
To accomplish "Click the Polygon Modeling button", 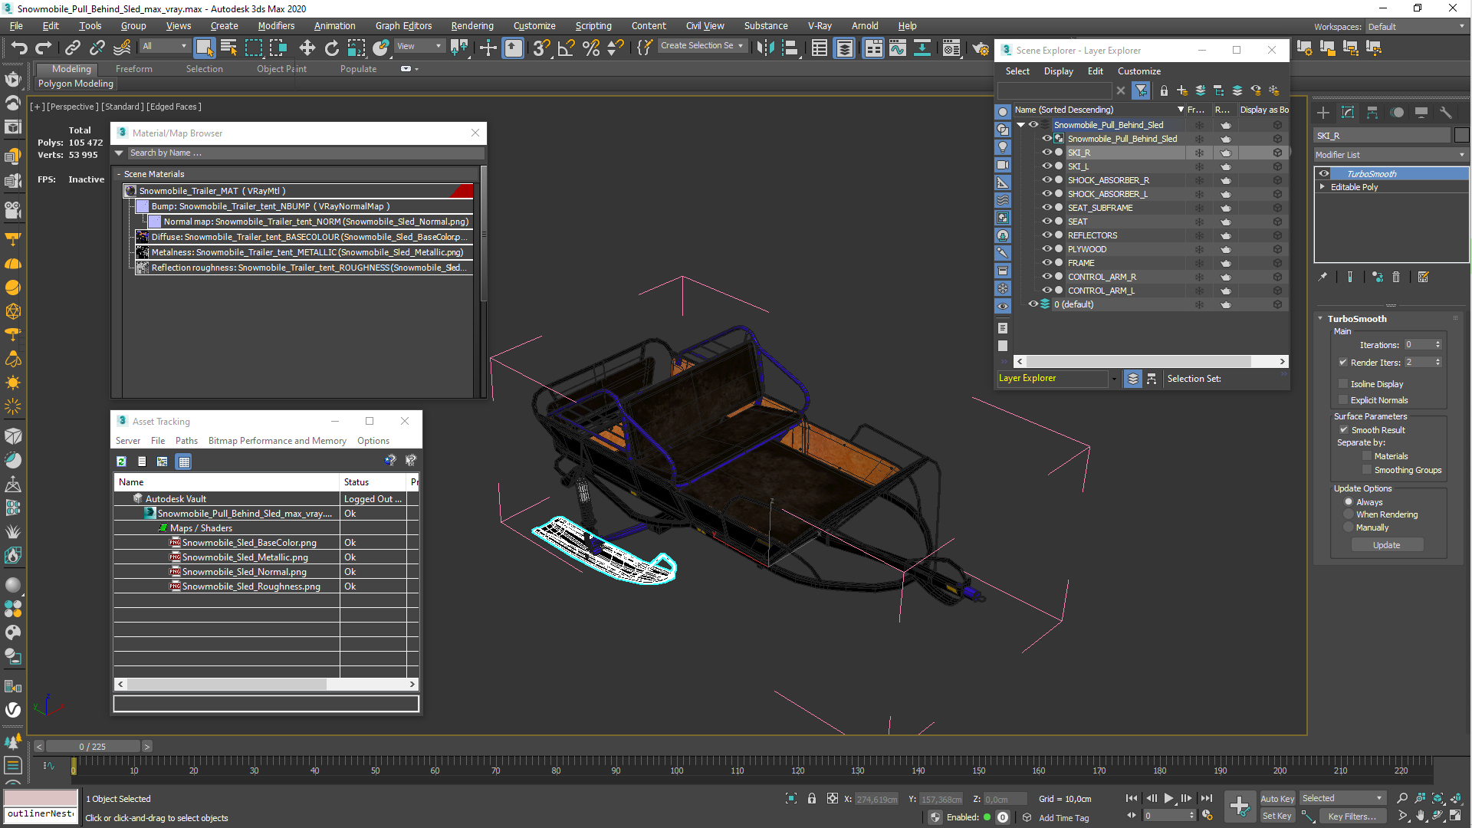I will click(x=76, y=84).
